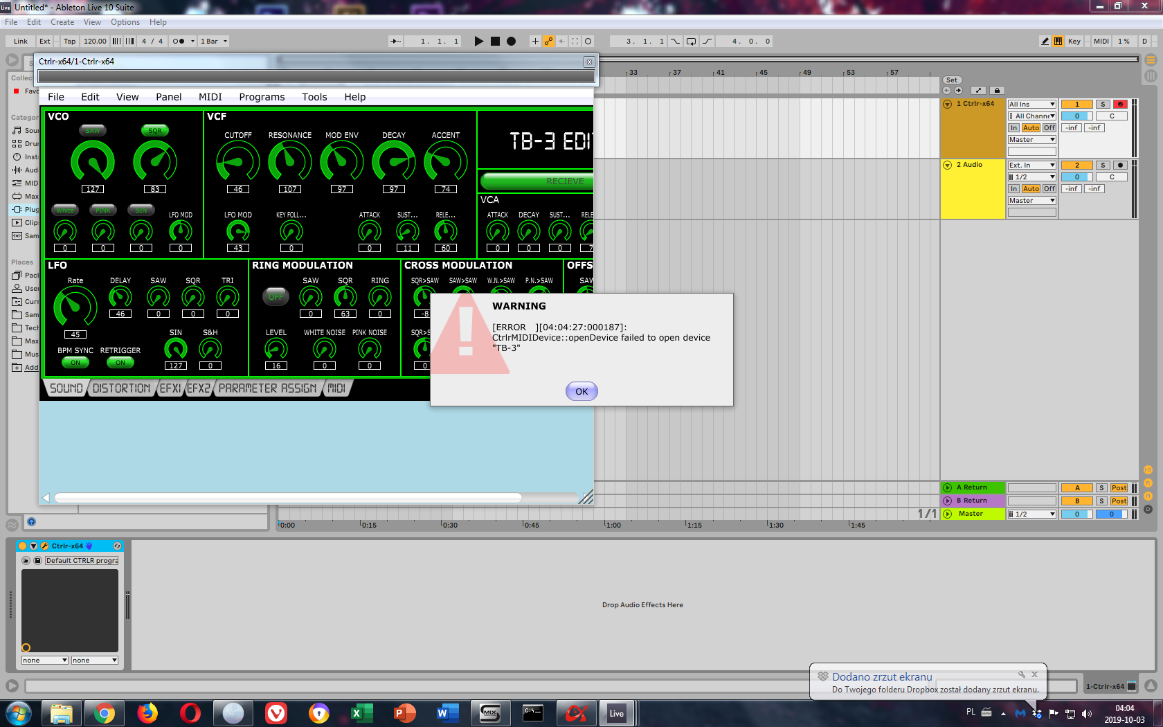Switch to the DISTORTION tab
The height and width of the screenshot is (727, 1163).
pyautogui.click(x=121, y=388)
